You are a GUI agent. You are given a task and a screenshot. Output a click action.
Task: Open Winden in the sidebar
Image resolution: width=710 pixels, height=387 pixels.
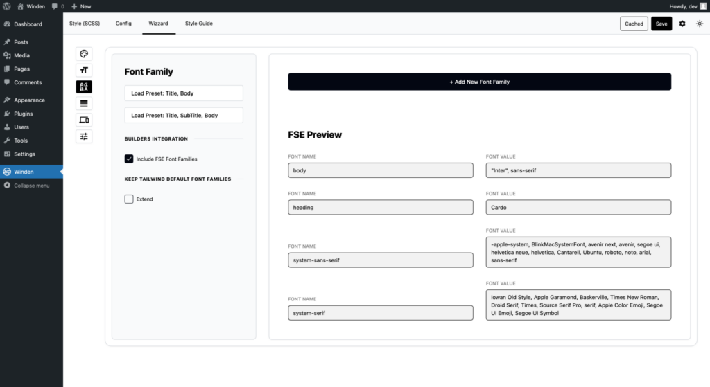[31, 172]
